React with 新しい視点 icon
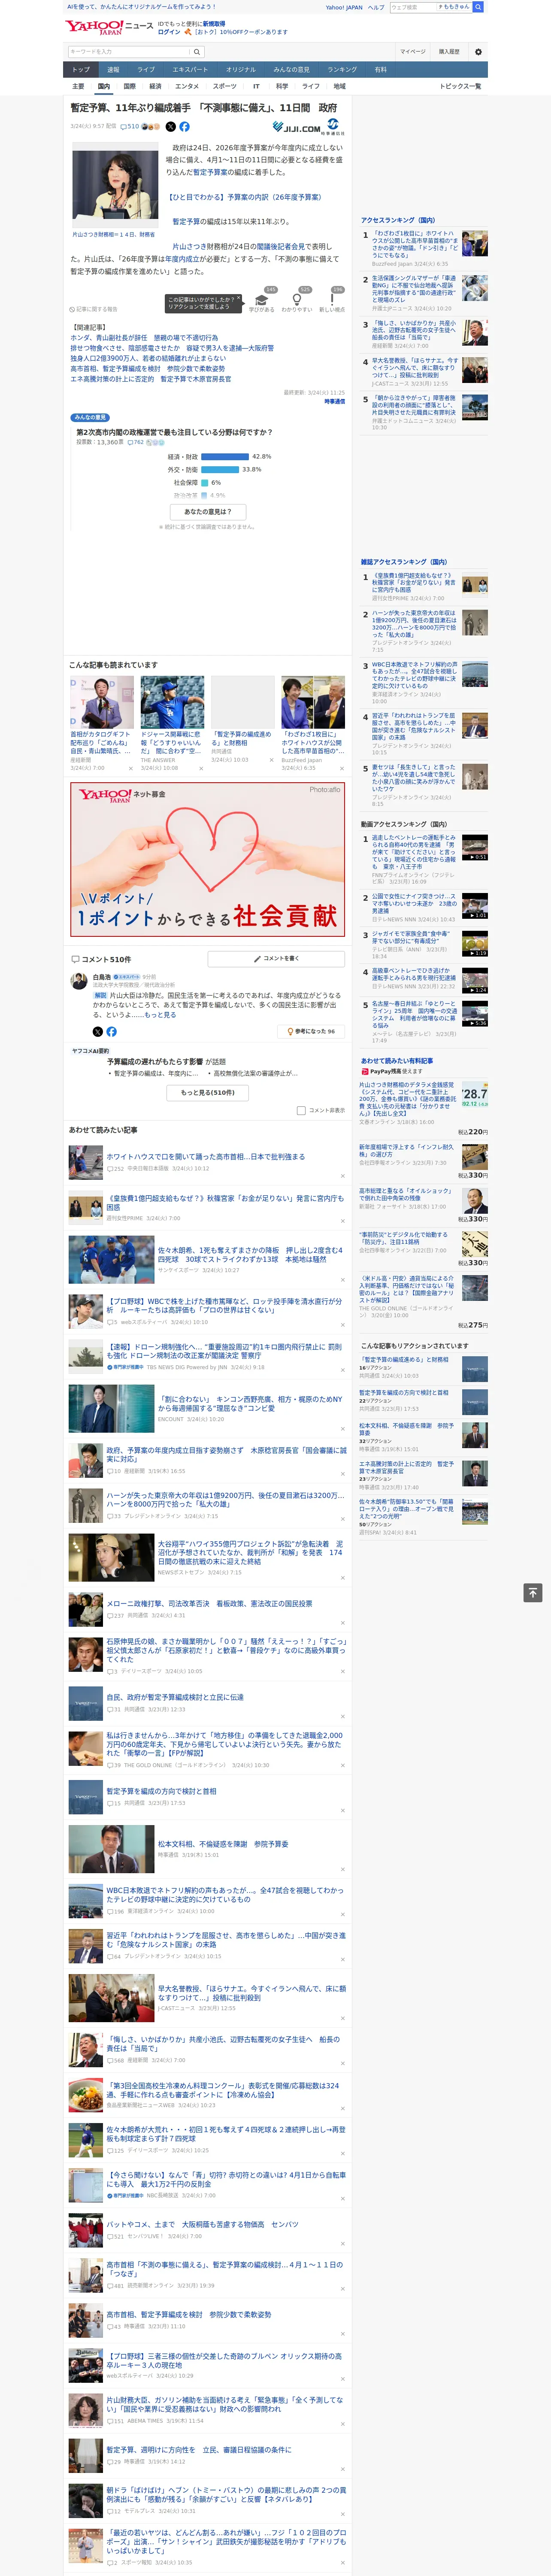 coord(332,300)
